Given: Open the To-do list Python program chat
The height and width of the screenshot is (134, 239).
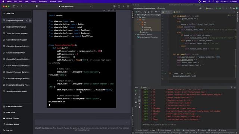Looking at the screenshot, I should point(17,33).
